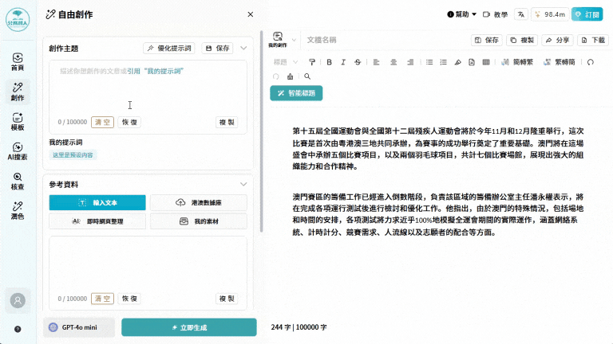613x344 pixels.
Task: Open the AI搜索 search tool in sidebar
Action: (x=18, y=151)
